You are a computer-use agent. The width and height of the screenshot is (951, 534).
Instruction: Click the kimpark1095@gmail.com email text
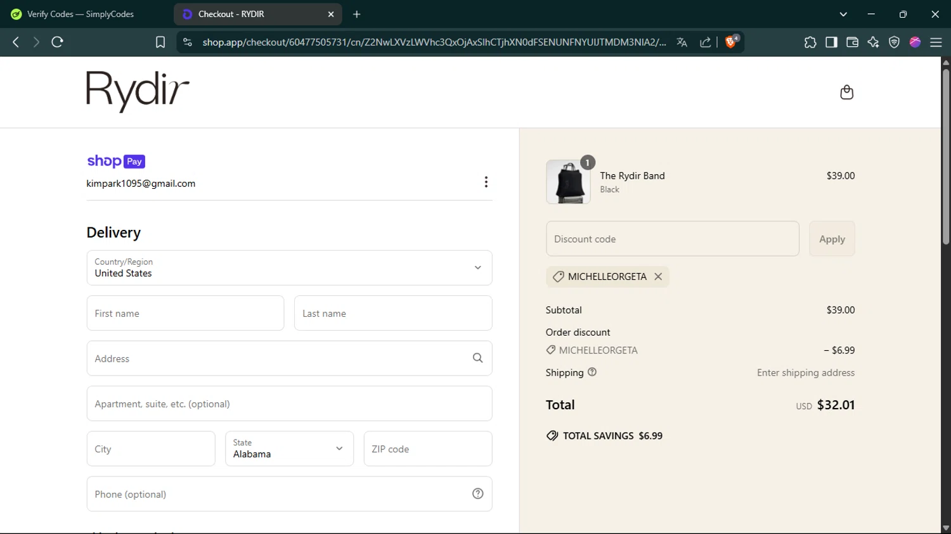(141, 183)
